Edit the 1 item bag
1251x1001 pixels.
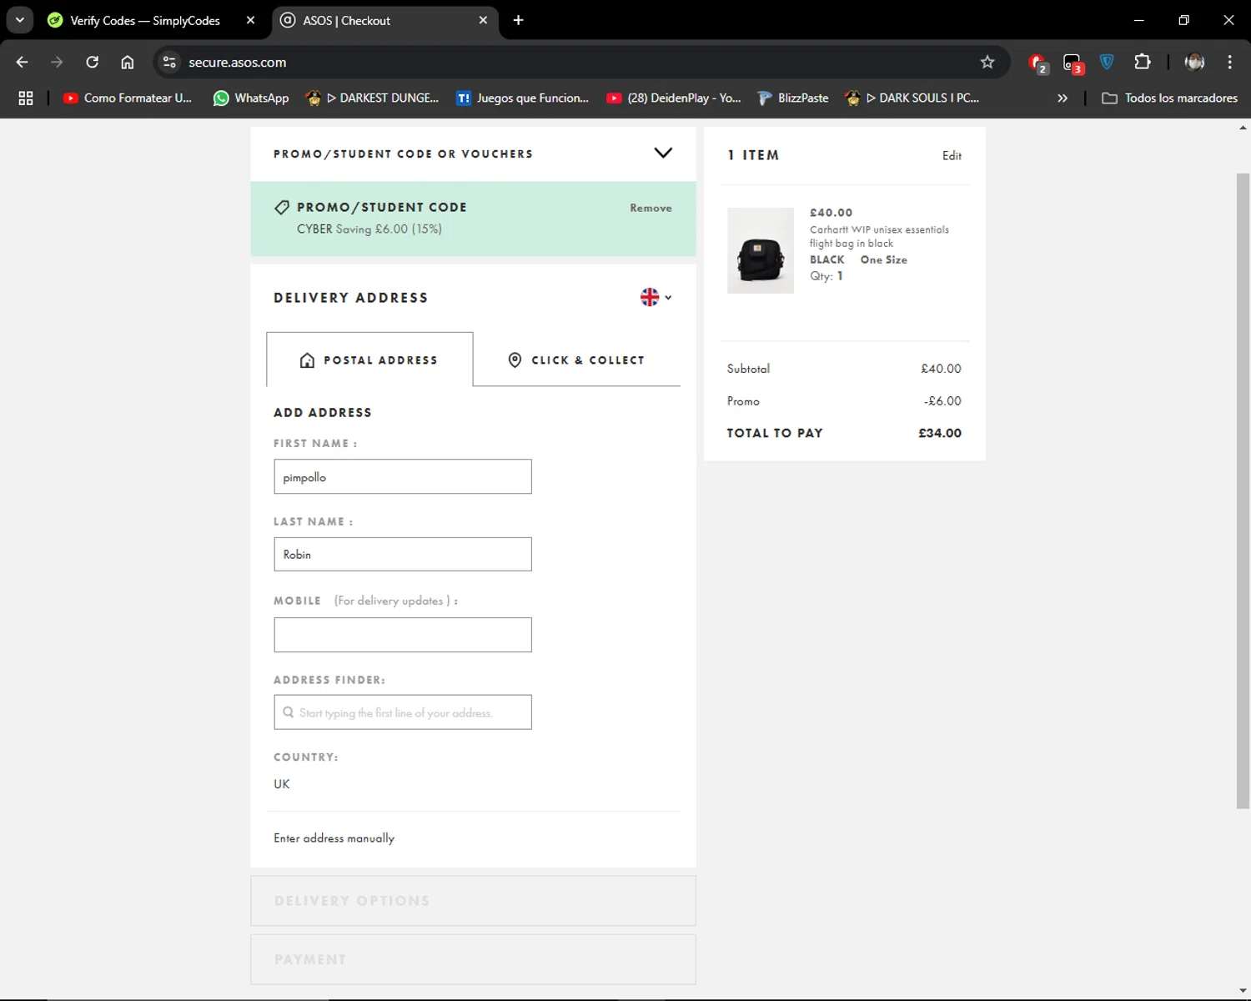pyautogui.click(x=952, y=155)
